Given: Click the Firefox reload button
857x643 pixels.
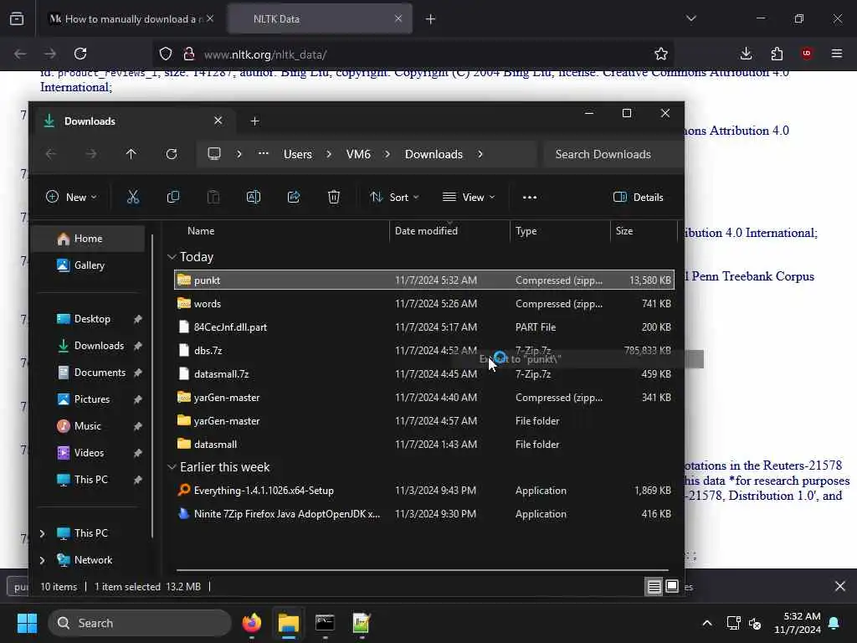Looking at the screenshot, I should point(80,54).
